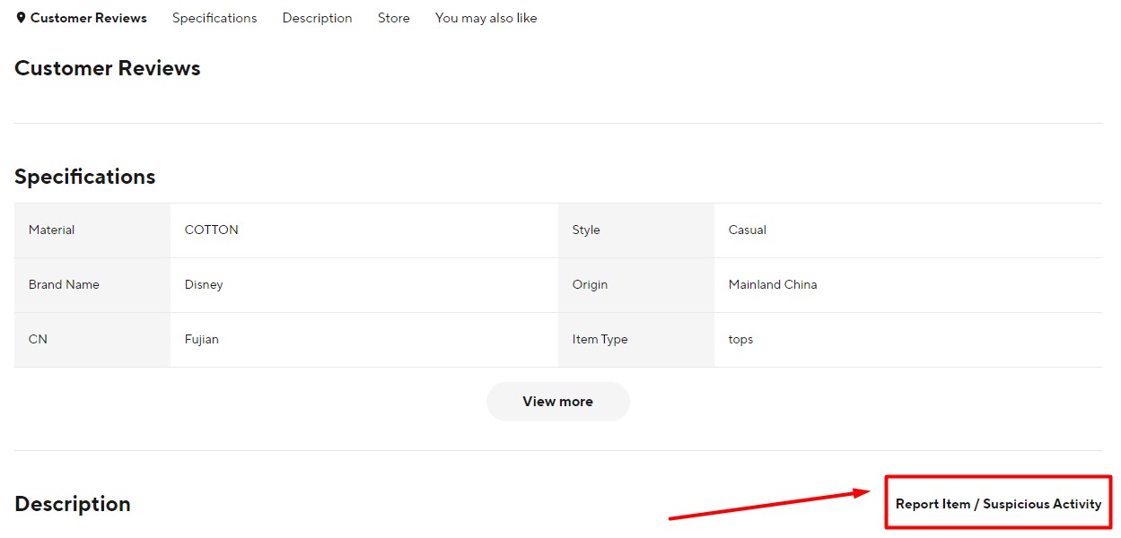Click the Material row label

coord(51,230)
